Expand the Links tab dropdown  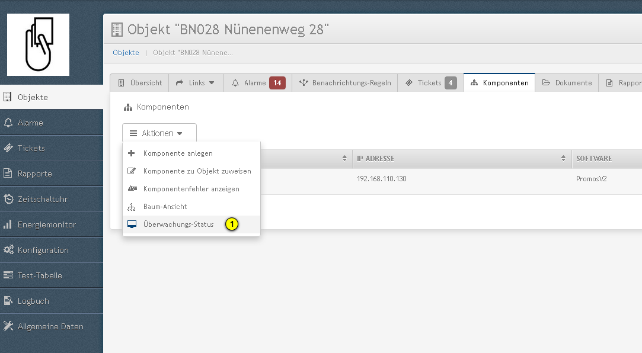pos(196,83)
